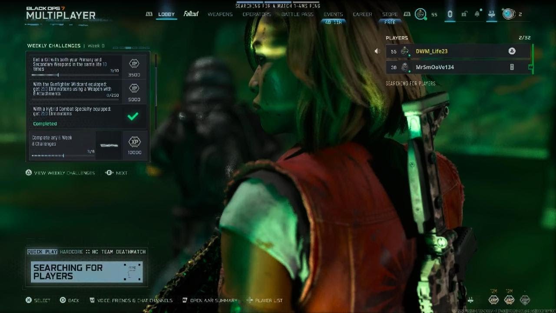Screen dimensions: 556x313
Task: Click the FREE badge under Store
Action: click(x=390, y=22)
